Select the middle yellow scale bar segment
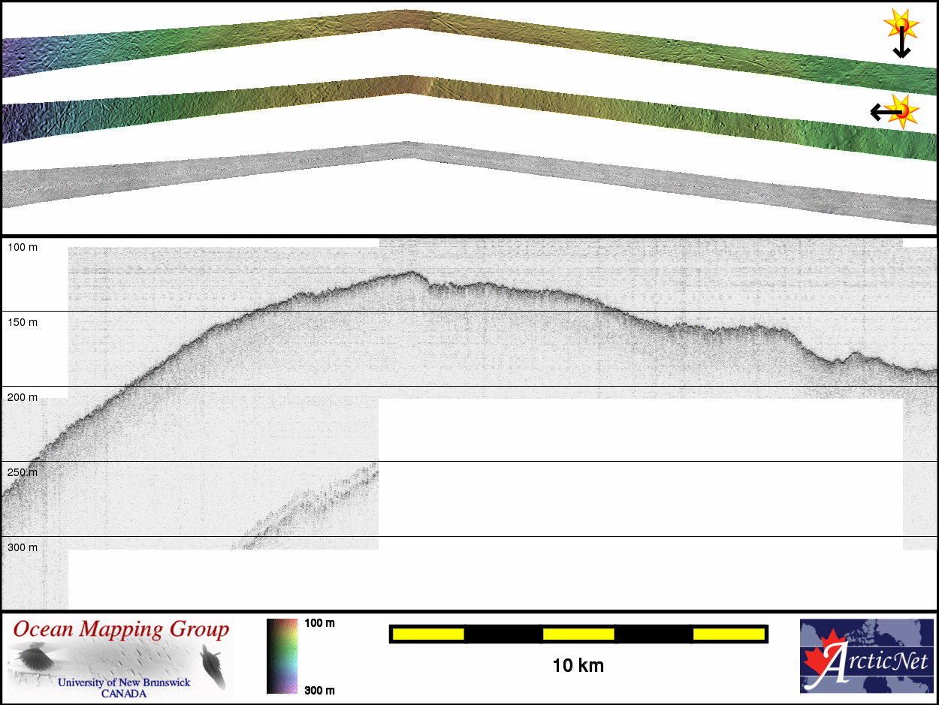Screen dimensions: 939x705 [x=578, y=634]
